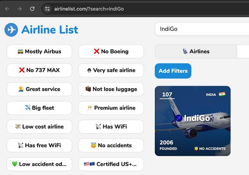Toggle the No 737 MAX filter
The image size is (249, 175).
click(x=39, y=70)
